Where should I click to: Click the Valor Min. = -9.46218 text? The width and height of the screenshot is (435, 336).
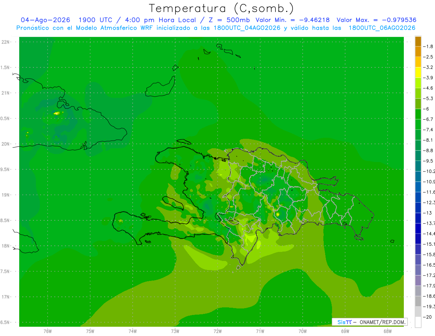pos(293,20)
